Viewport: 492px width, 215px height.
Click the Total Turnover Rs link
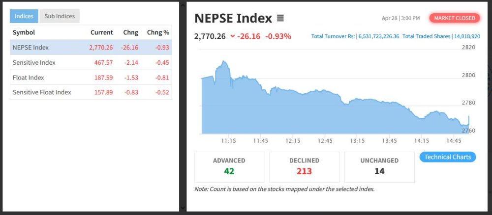(x=355, y=36)
